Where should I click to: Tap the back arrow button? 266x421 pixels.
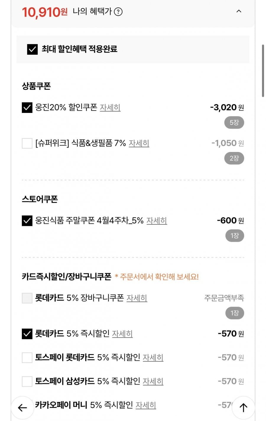tap(22, 408)
